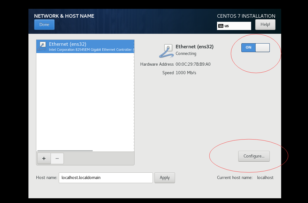Image resolution: width=308 pixels, height=203 pixels.
Task: Open the Configure... network settings button
Action: (x=254, y=156)
